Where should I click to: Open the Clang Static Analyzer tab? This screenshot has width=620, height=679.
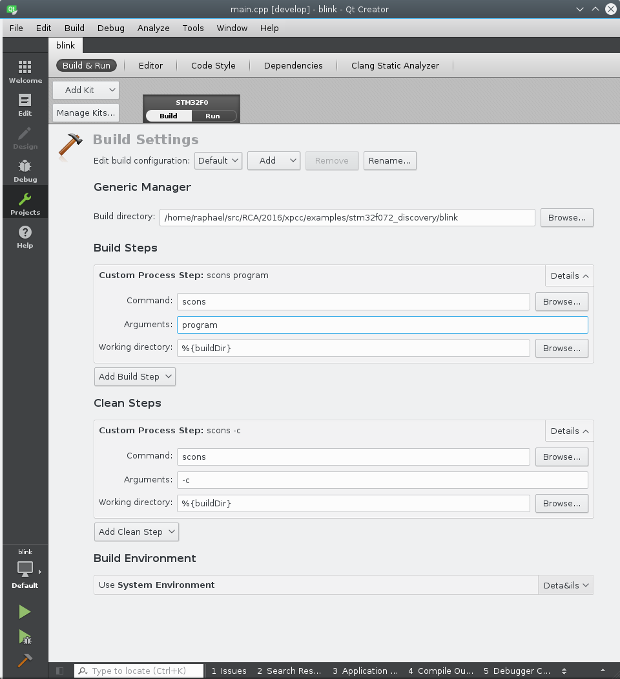tap(395, 65)
